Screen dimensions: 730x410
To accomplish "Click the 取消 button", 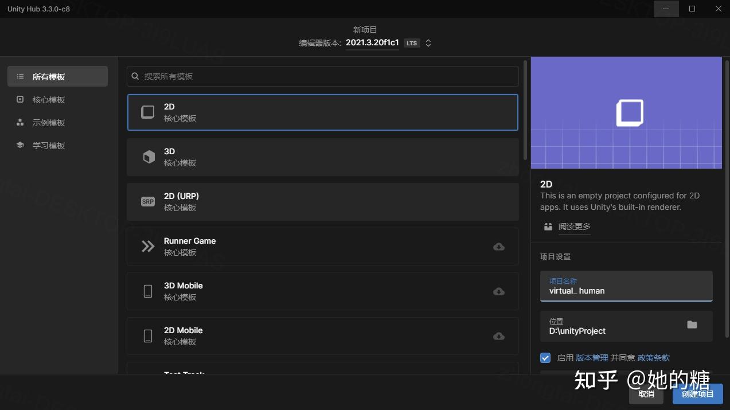I will [646, 394].
